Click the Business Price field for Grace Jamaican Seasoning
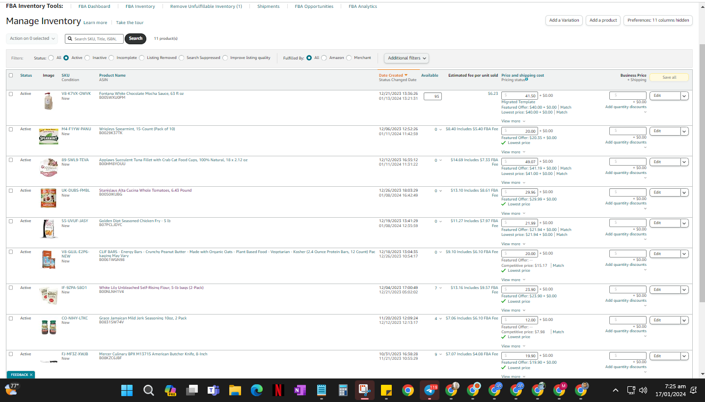705x402 pixels. click(628, 320)
